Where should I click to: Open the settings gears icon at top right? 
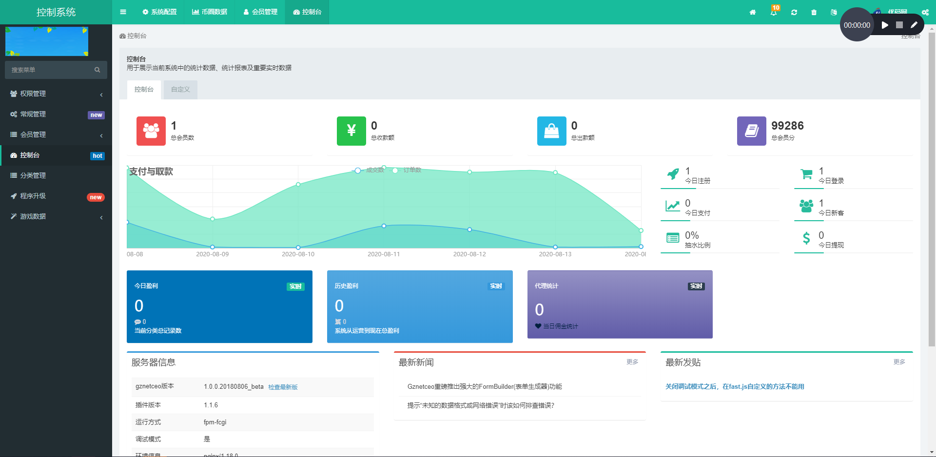click(925, 12)
